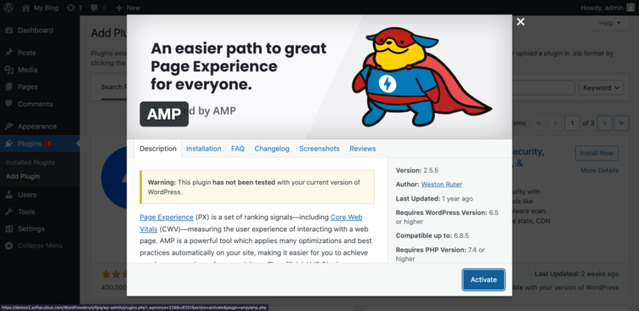The width and height of the screenshot is (639, 311).
Task: Click the Pages document icon
Action: pyautogui.click(x=9, y=87)
